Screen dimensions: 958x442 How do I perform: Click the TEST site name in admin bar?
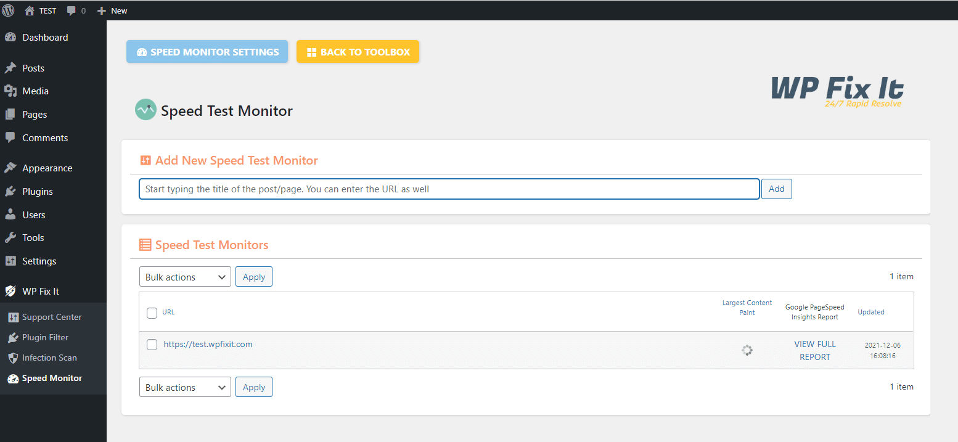point(47,10)
